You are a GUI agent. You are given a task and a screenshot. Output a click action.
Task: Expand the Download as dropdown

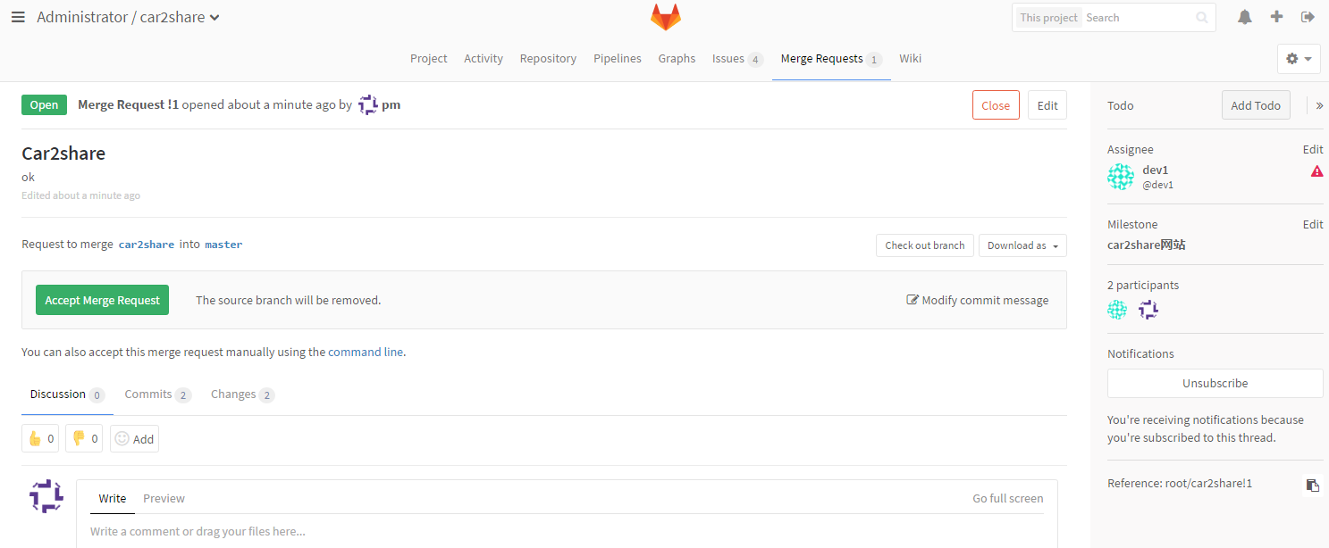click(1022, 245)
